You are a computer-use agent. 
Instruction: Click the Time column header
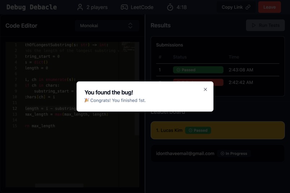234,57
